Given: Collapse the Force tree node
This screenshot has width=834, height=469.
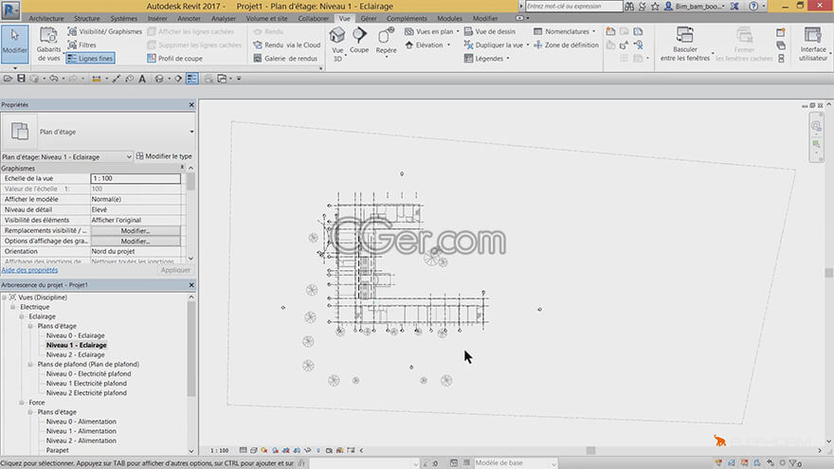Looking at the screenshot, I should tap(21, 403).
